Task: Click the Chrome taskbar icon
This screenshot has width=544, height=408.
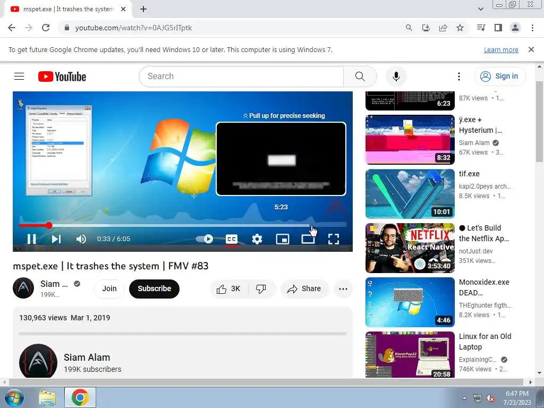Action: click(x=80, y=397)
